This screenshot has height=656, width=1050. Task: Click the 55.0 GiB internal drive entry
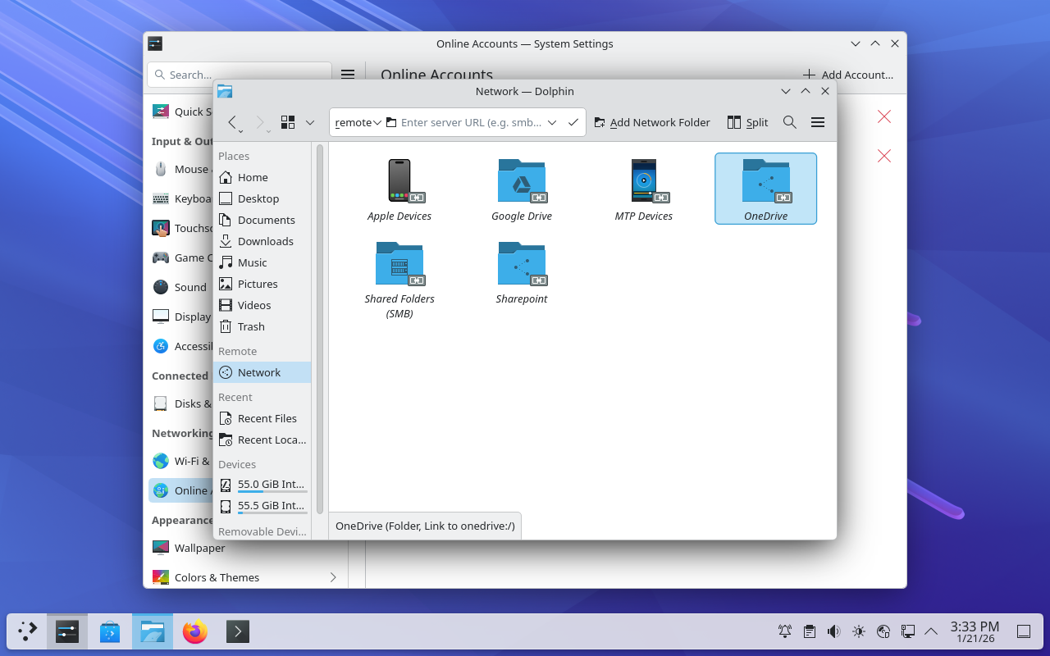270,484
